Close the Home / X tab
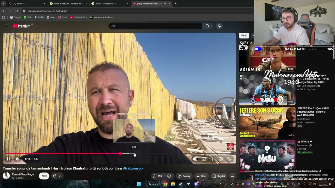This screenshot has height=188, width=335. coord(44,4)
